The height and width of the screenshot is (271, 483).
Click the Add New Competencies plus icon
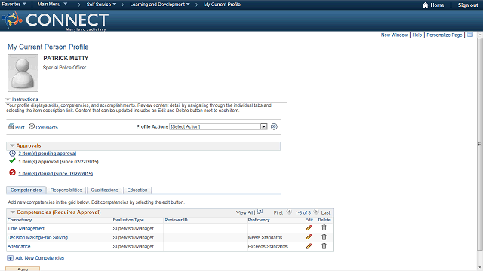click(x=10, y=258)
